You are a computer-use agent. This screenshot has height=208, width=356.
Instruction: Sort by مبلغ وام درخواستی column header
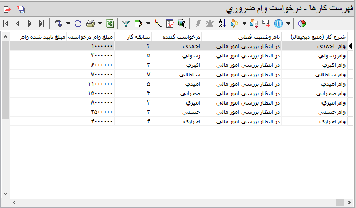pyautogui.click(x=91, y=37)
